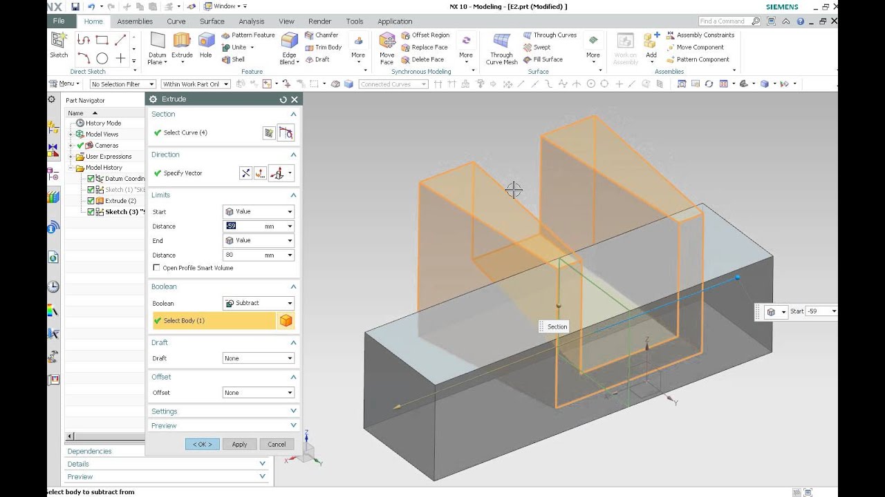Save the part with the disk icon
This screenshot has width=885, height=497.
coord(75,6)
